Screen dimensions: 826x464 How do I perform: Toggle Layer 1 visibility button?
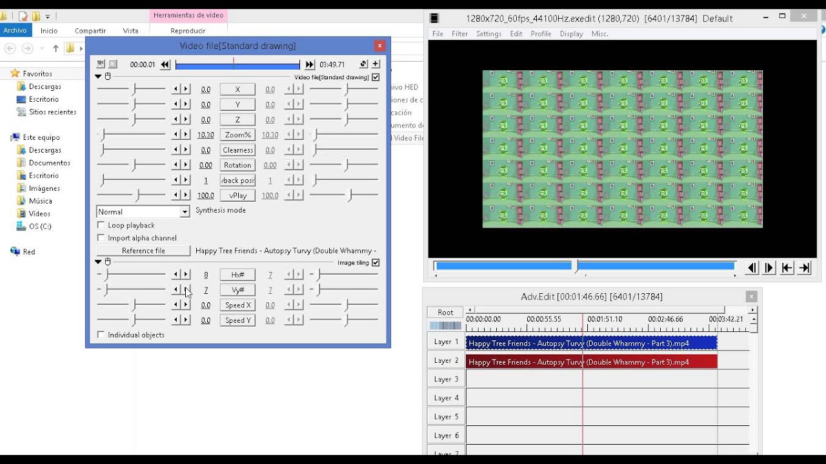click(x=446, y=342)
